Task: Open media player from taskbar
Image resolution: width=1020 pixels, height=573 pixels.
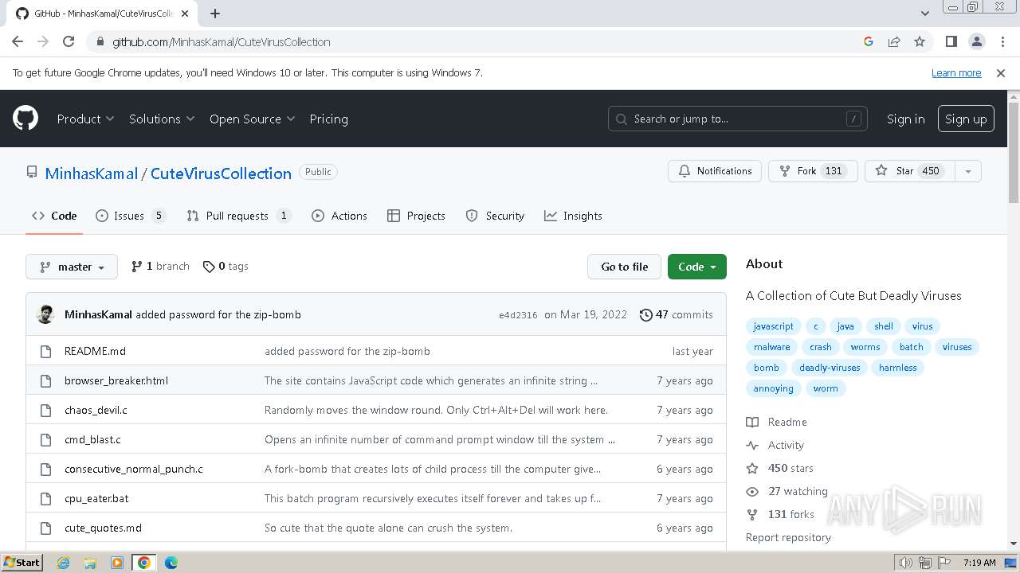Action: [117, 563]
